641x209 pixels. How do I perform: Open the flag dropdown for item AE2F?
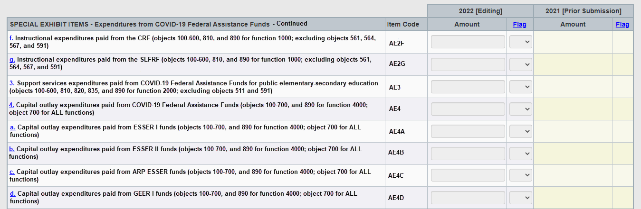tap(520, 42)
